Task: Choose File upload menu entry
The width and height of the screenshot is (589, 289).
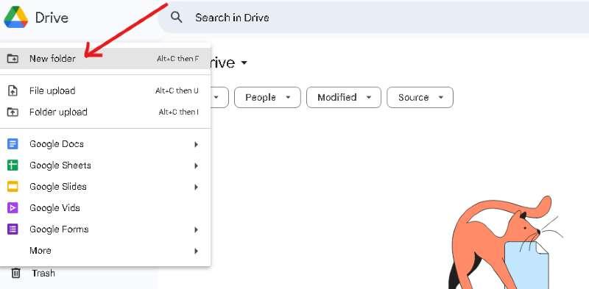Action: 105,91
